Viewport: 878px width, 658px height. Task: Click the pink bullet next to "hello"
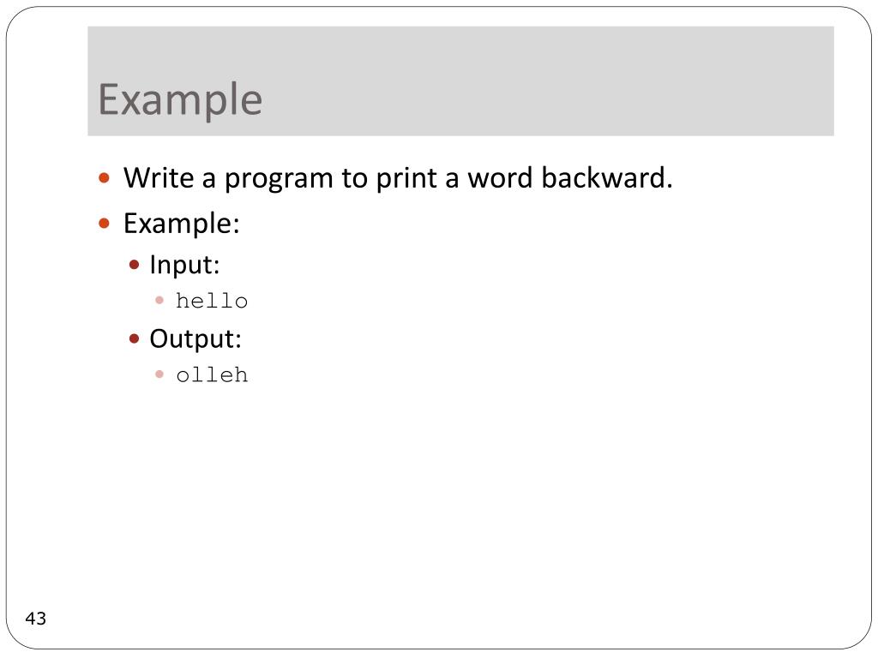pos(159,301)
